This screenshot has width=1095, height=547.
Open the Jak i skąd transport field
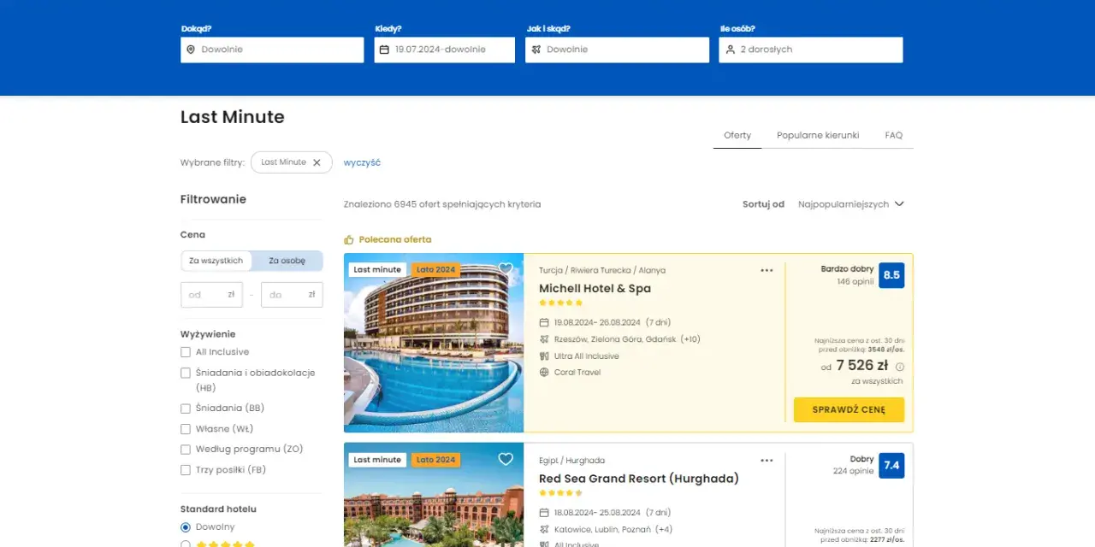click(618, 50)
